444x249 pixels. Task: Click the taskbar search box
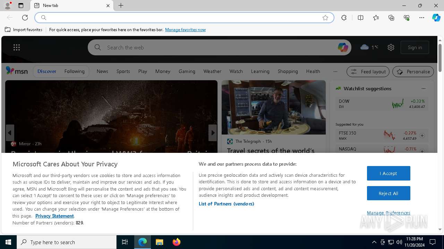tap(67, 242)
